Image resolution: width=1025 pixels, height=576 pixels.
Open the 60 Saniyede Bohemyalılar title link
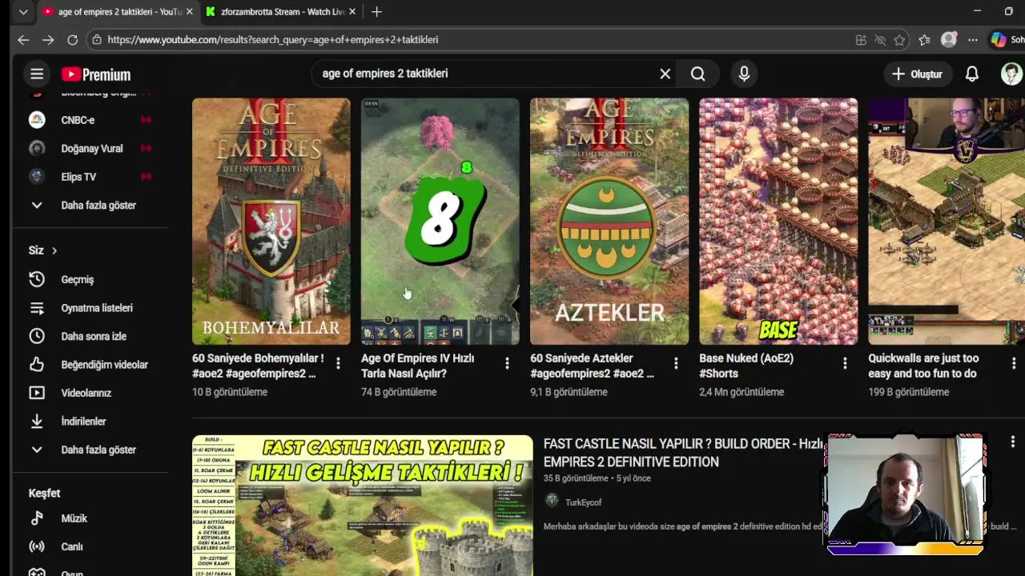click(x=258, y=366)
